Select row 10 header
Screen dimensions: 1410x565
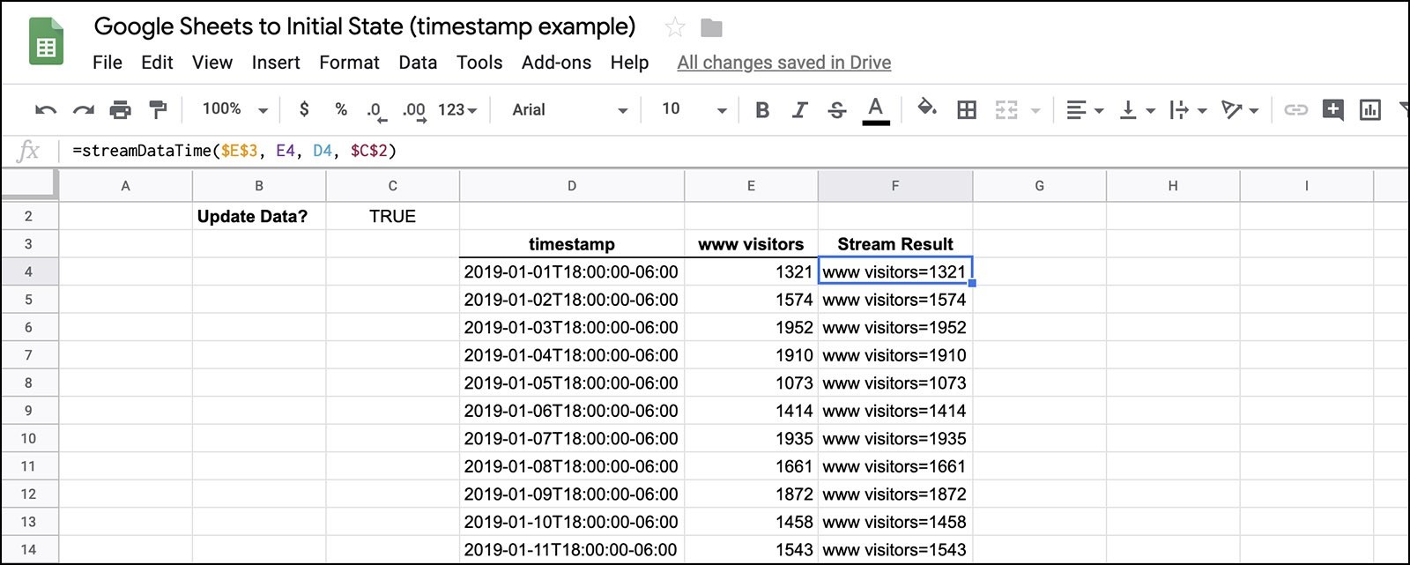tap(28, 439)
